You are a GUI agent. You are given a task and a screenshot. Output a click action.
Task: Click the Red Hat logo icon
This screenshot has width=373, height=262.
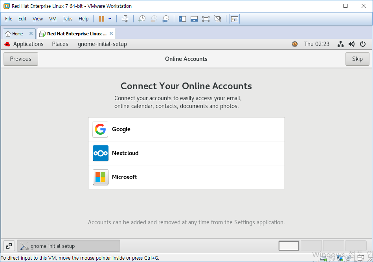[x=7, y=44]
